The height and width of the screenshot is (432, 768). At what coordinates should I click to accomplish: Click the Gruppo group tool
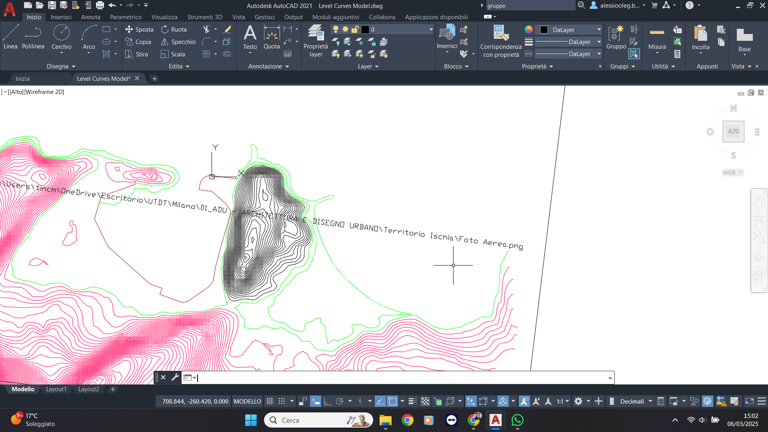[616, 37]
